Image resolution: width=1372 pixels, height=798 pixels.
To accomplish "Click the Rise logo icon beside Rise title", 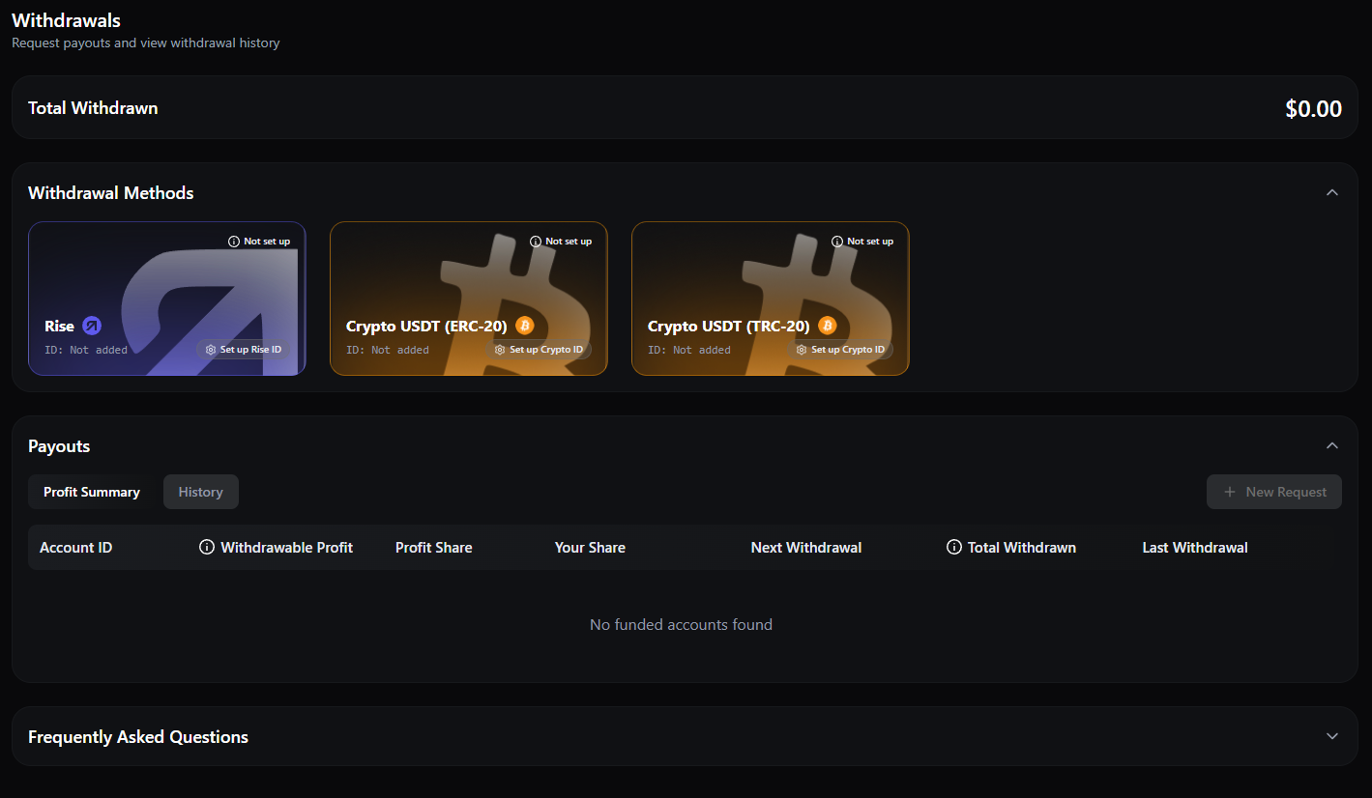I will pos(92,326).
